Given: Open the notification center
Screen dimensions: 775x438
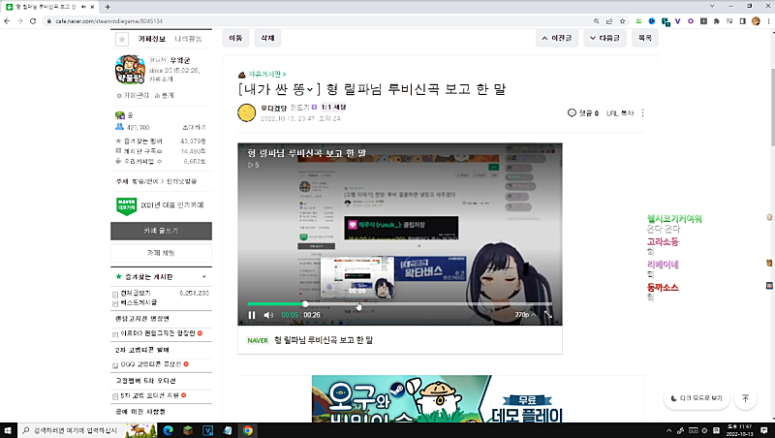Looking at the screenshot, I should pyautogui.click(x=764, y=430).
